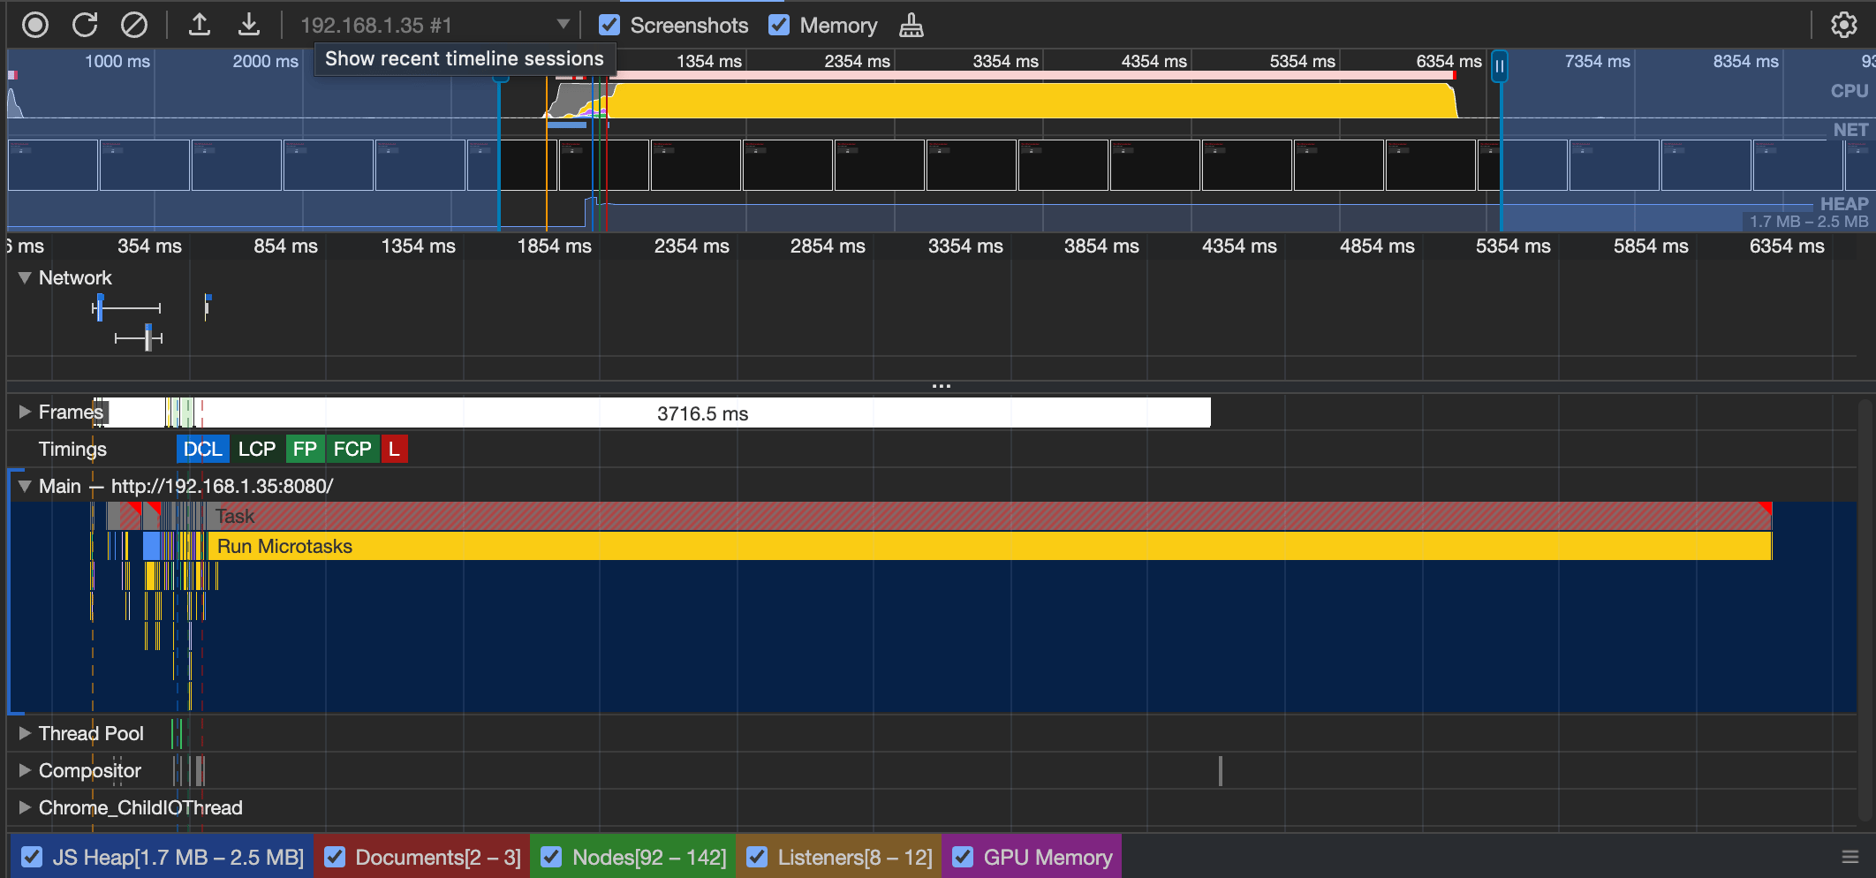Click the 1.7 MB – 2.5 MB heap range
Screen dimensions: 1876x878
pyautogui.click(x=1809, y=222)
